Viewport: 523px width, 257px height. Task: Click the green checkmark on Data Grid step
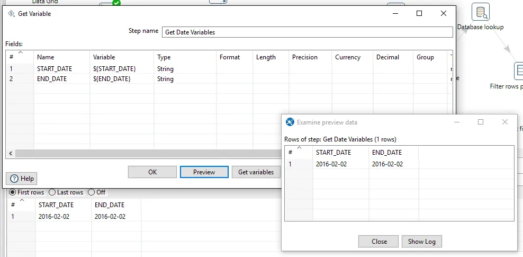pyautogui.click(x=116, y=3)
